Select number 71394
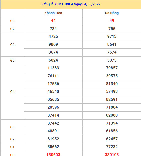The image size is (141, 156). [112, 123]
